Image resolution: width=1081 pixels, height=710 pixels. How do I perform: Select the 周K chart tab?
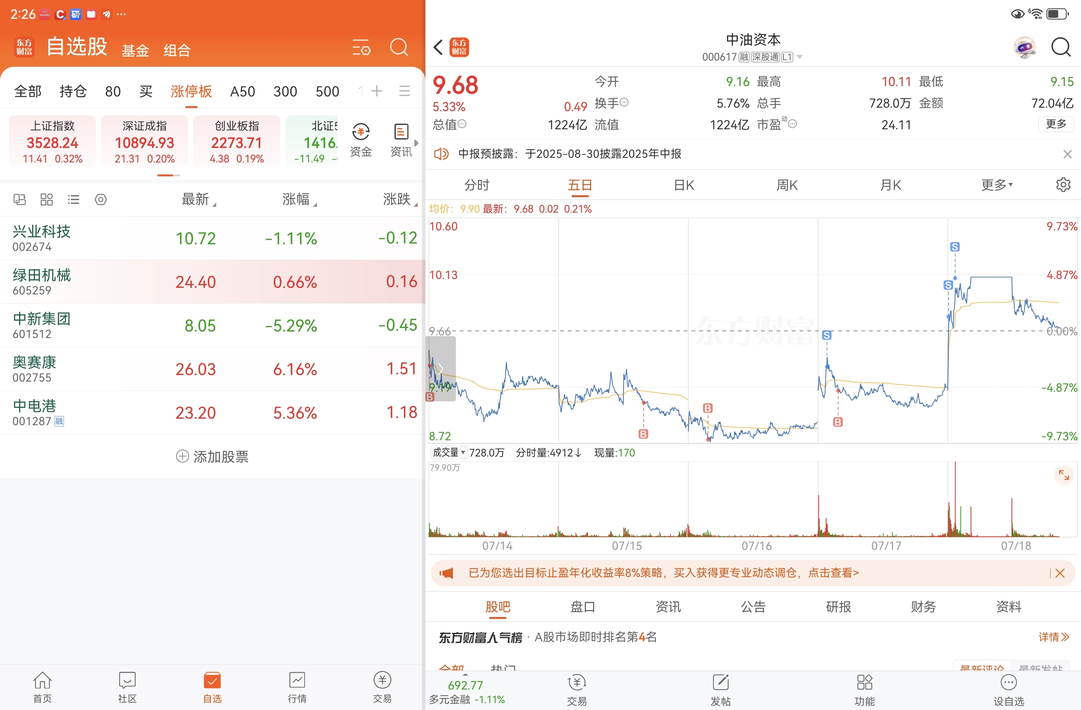point(787,185)
